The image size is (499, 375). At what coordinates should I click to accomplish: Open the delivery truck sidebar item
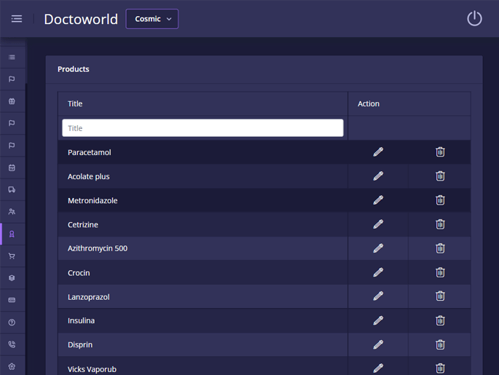[12, 189]
